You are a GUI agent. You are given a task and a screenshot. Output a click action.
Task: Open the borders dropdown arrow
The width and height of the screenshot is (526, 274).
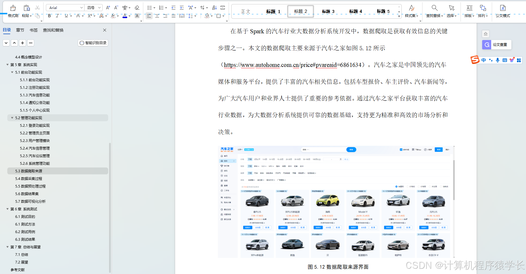click(223, 16)
